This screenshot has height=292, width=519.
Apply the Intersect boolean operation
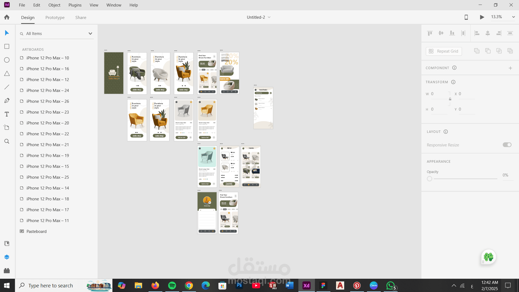499,51
